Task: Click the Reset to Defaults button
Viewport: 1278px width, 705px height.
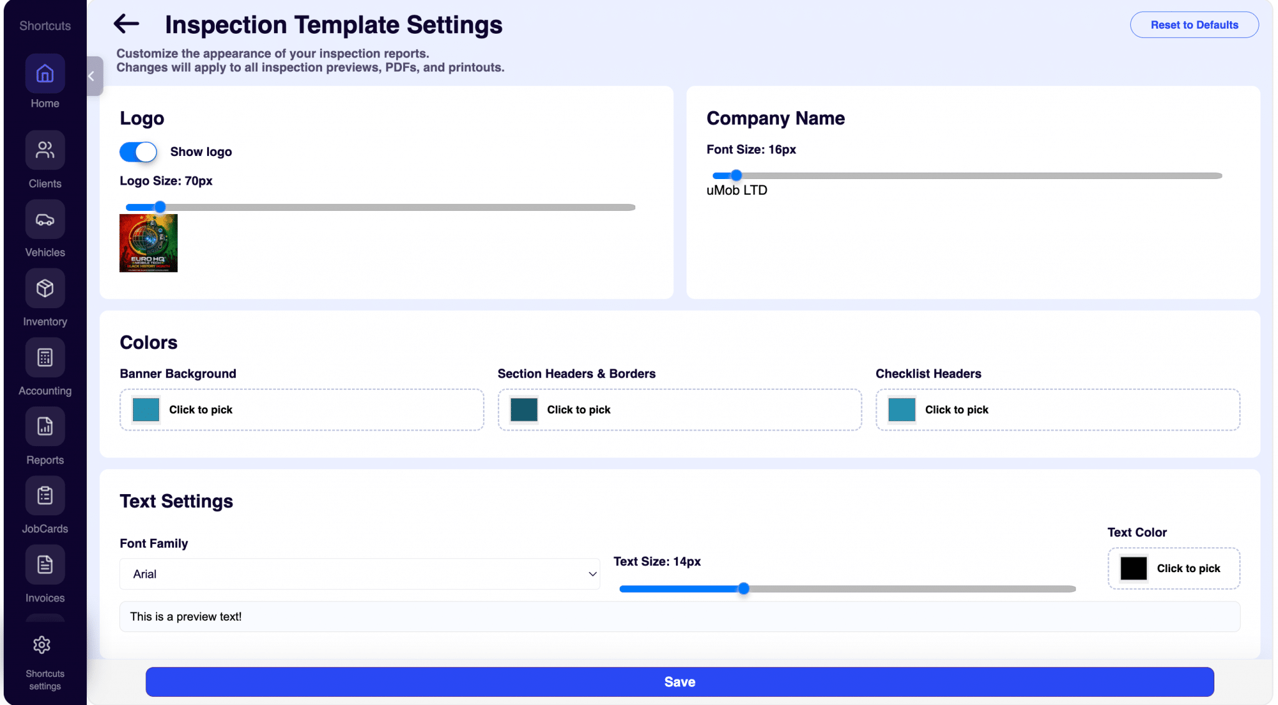Action: pos(1194,25)
